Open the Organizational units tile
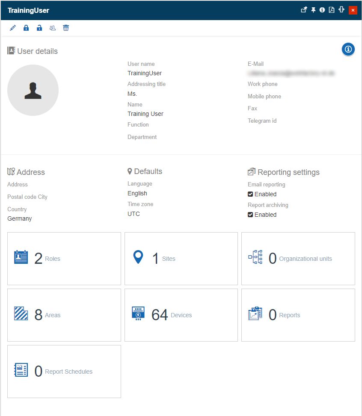 298,259
